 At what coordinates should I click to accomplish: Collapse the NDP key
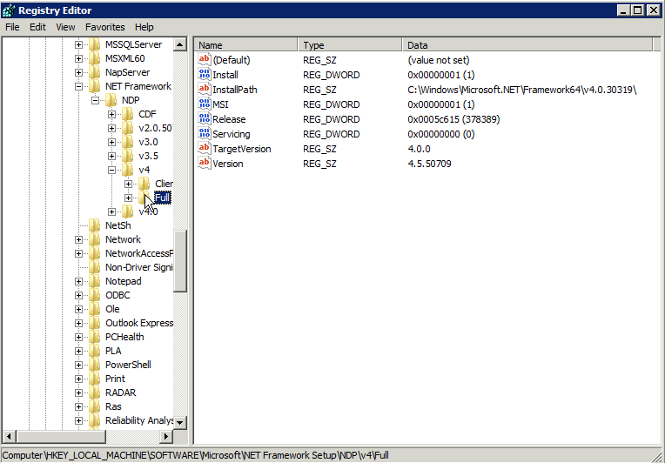coord(95,100)
